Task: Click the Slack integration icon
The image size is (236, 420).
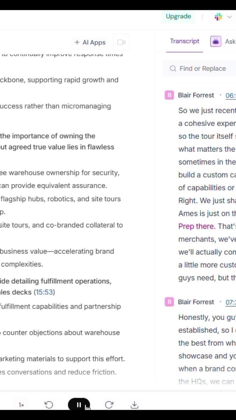Action: coord(218,17)
